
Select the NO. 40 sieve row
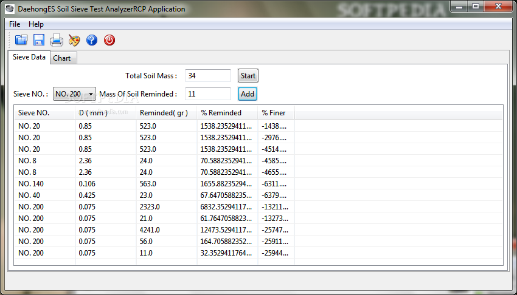(258, 195)
